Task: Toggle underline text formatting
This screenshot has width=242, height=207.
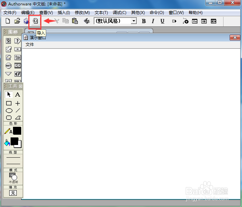Action: (x=162, y=21)
